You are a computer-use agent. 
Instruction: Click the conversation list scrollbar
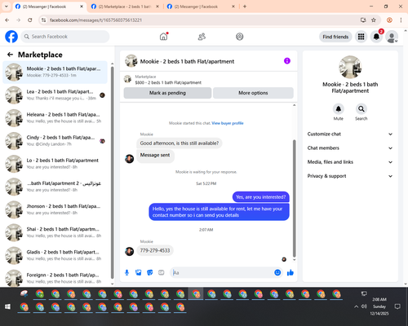tap(113, 173)
